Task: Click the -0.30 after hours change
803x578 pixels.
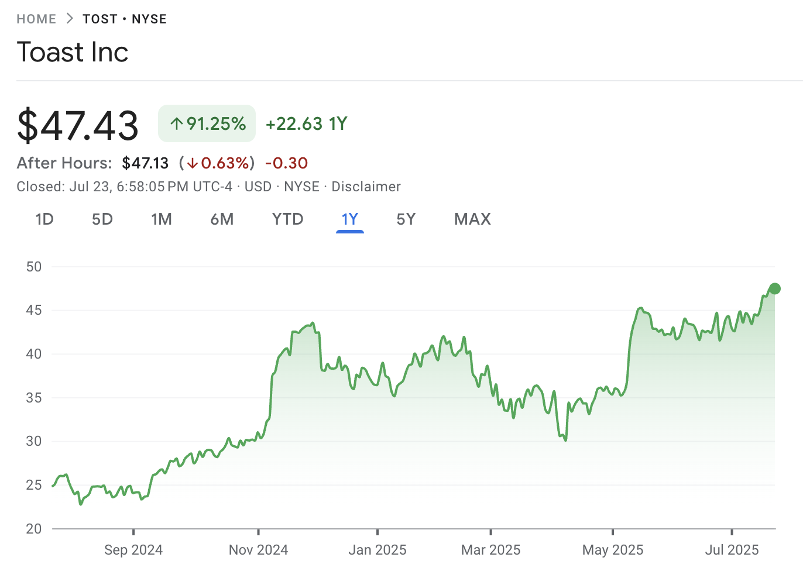Action: 286,163
